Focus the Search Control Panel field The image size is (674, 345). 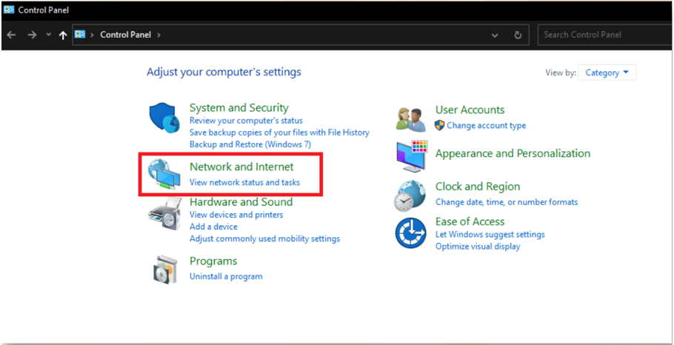pyautogui.click(x=605, y=35)
